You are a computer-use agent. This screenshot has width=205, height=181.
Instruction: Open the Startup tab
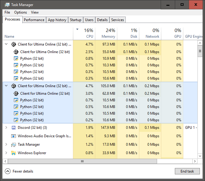click(x=76, y=20)
